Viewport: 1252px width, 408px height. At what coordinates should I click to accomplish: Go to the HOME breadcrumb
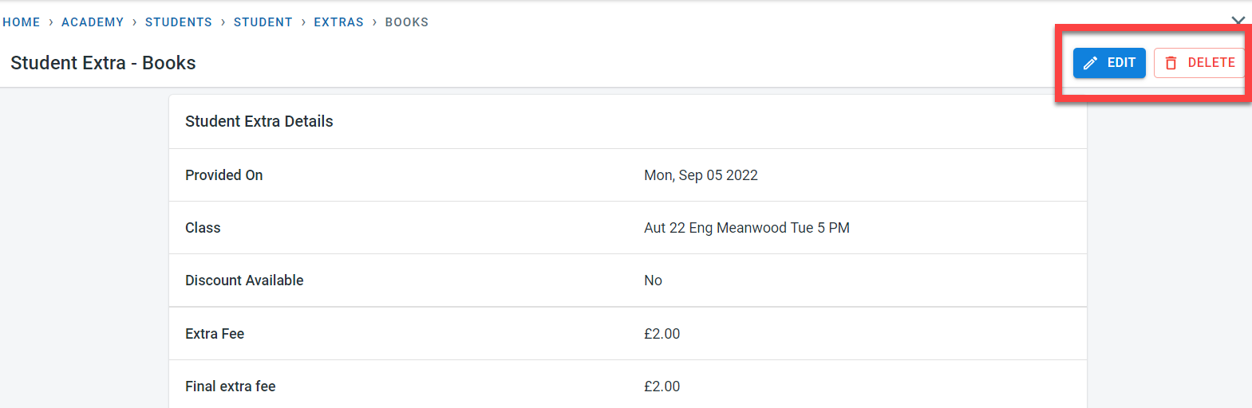22,22
